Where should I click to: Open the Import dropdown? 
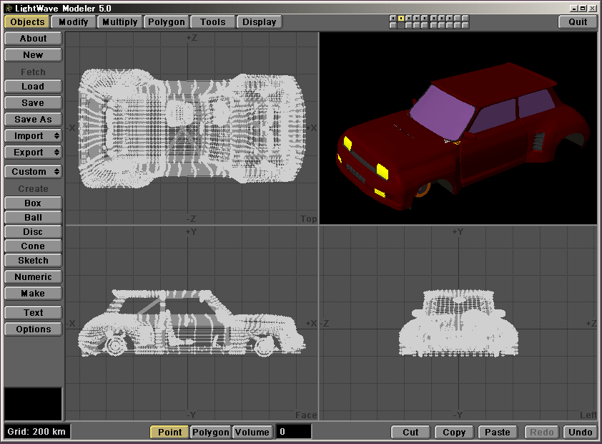[x=33, y=136]
